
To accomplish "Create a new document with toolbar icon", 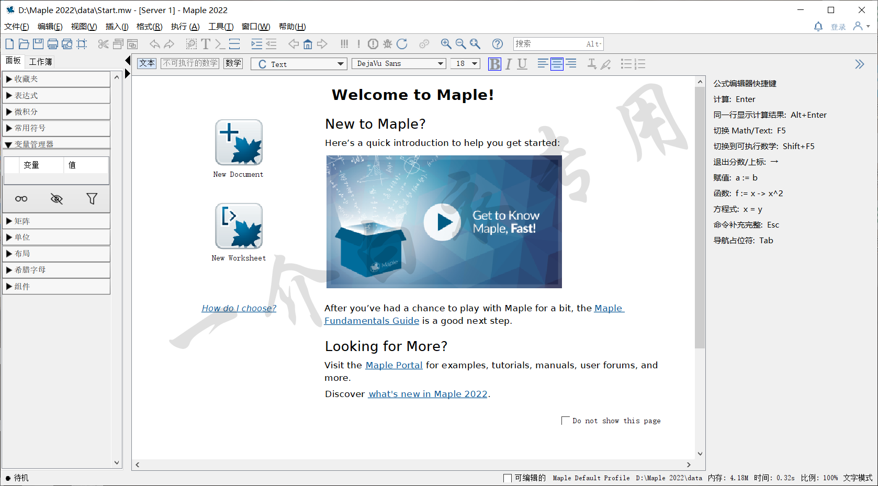I will pyautogui.click(x=9, y=44).
